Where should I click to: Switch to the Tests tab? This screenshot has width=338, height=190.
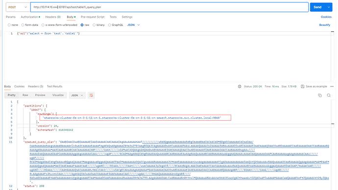[113, 17]
